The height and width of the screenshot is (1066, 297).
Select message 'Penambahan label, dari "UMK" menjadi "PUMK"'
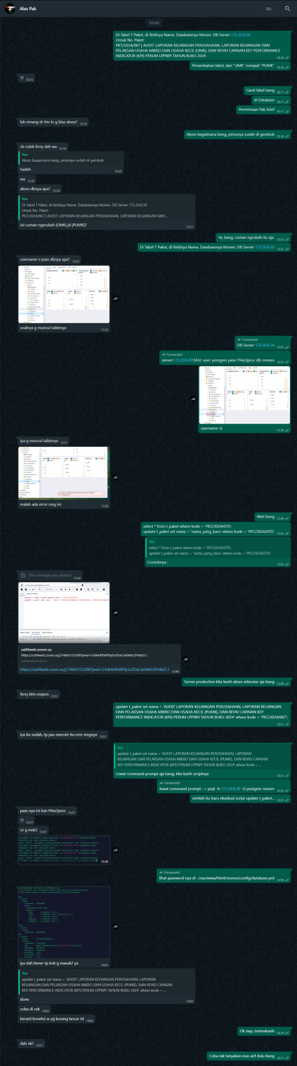pyautogui.click(x=241, y=66)
